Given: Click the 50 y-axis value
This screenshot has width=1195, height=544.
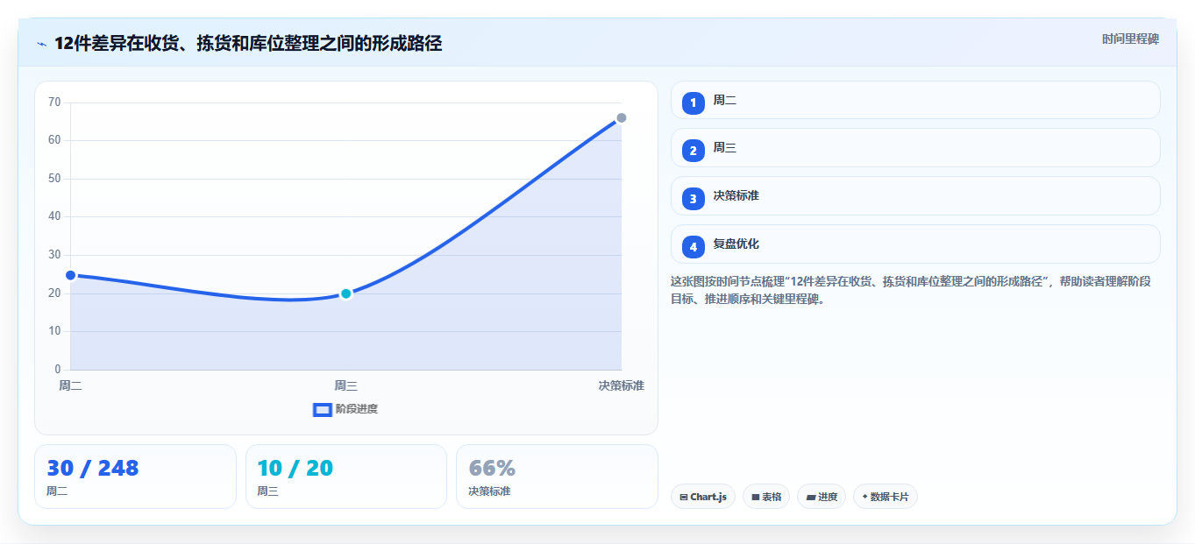Looking at the screenshot, I should 54,179.
